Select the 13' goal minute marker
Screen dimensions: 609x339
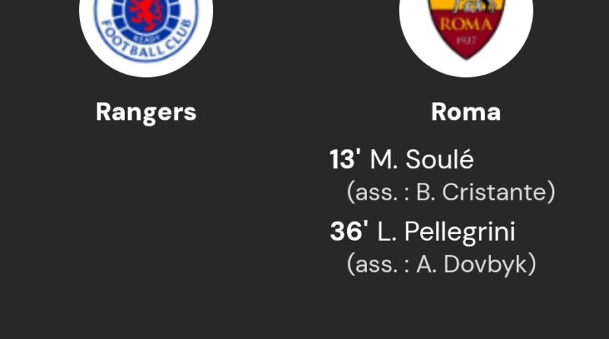point(345,160)
